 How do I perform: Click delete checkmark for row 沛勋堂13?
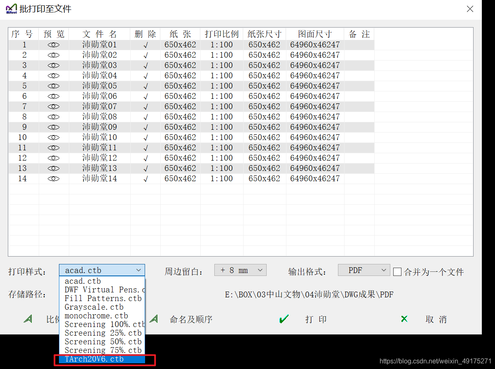[x=145, y=169]
